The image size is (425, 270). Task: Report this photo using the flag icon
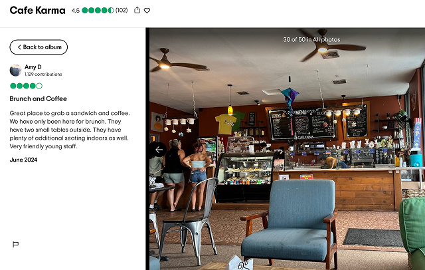tap(16, 245)
